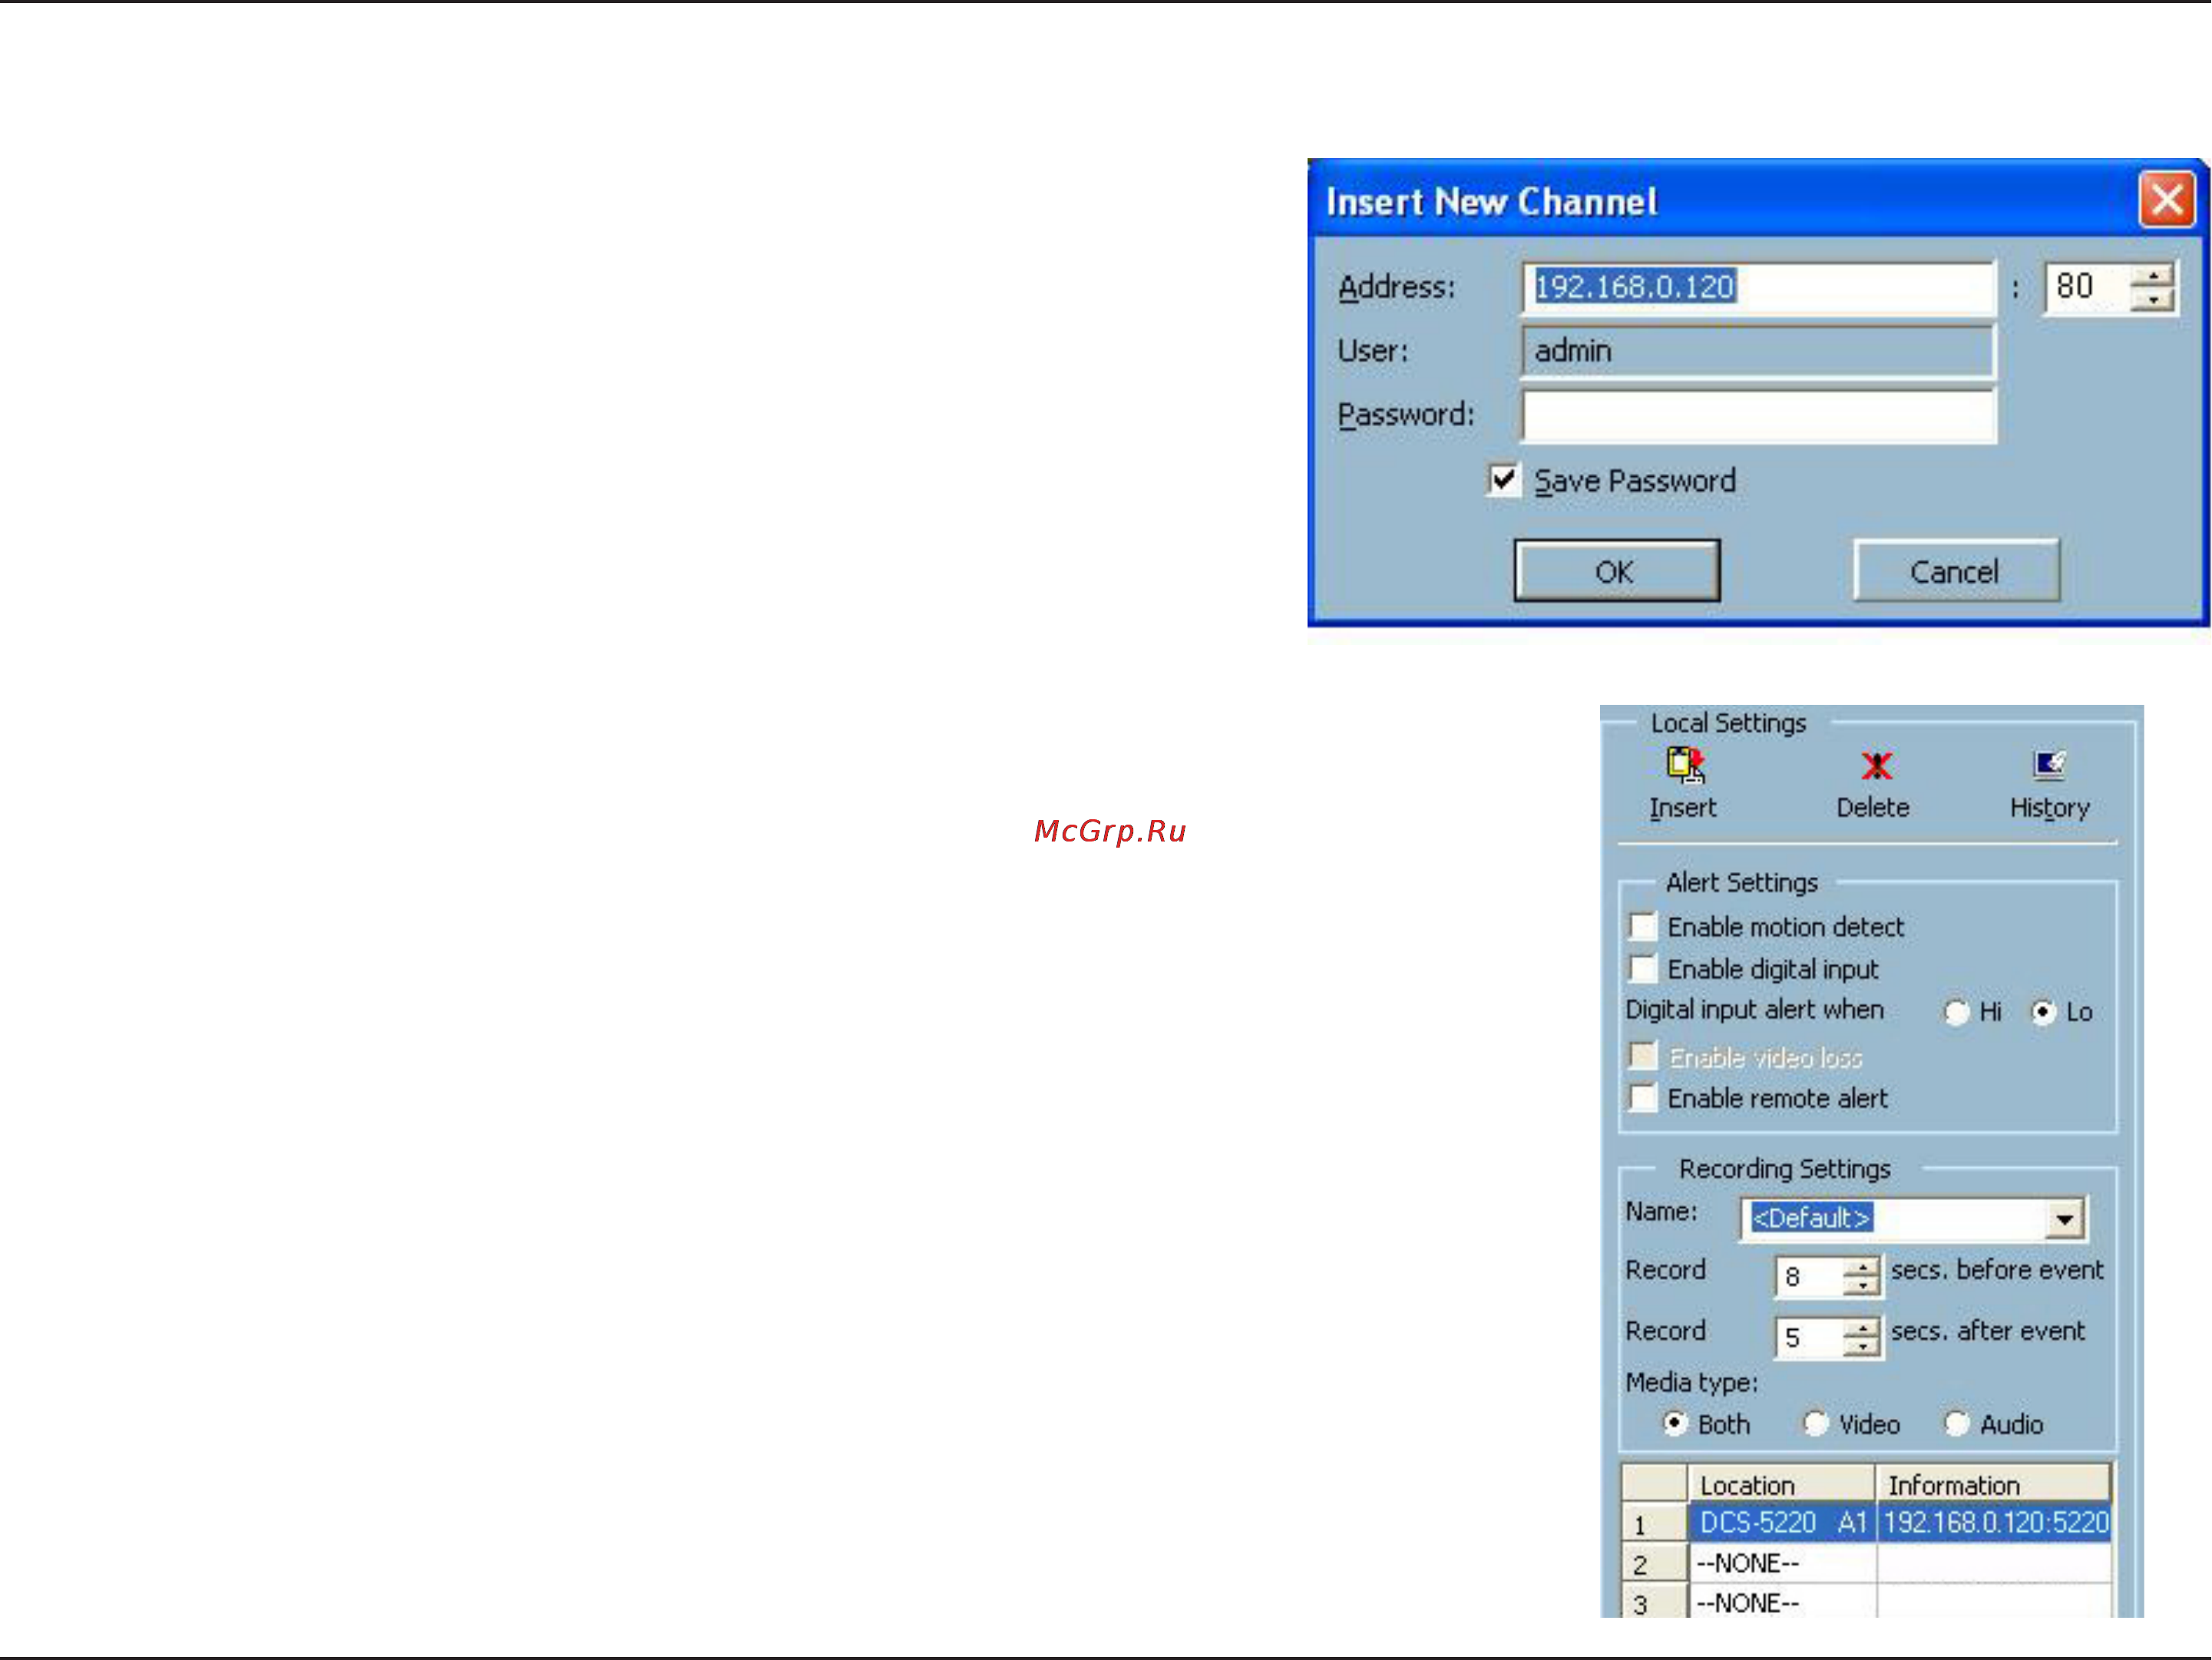This screenshot has height=1660, width=2212.
Task: Select the DCS-5220 A1 location cell
Action: [1782, 1522]
